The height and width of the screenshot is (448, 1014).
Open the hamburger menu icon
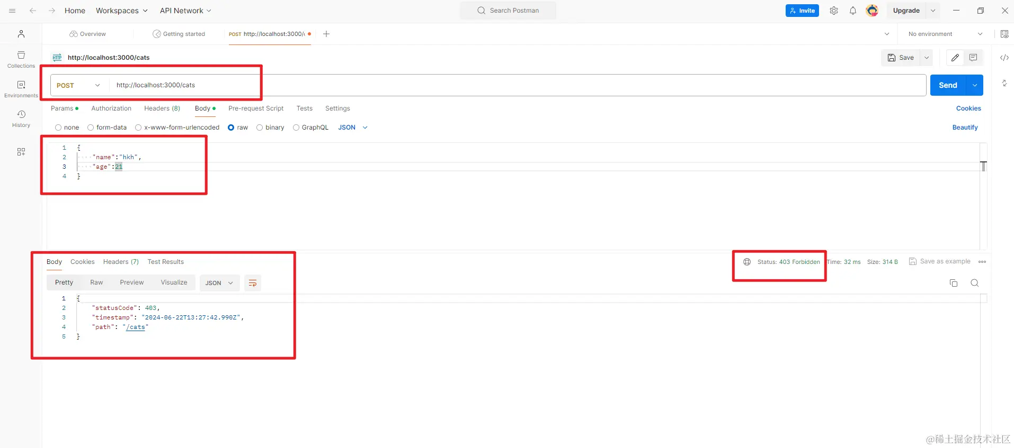[12, 11]
